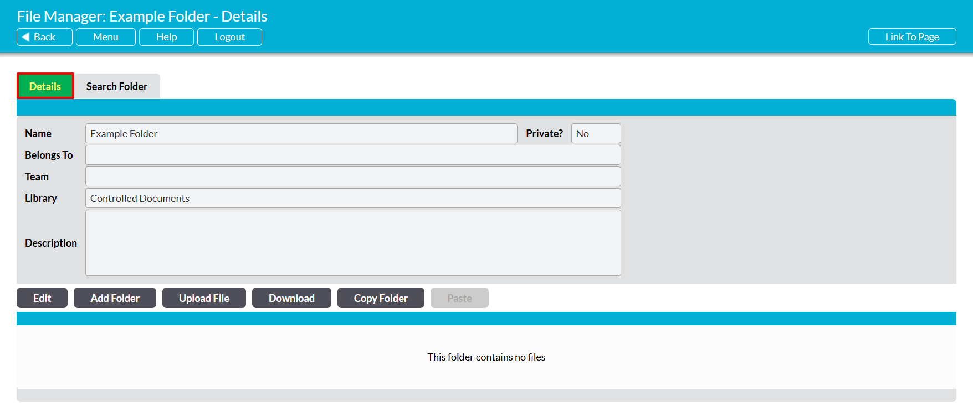Click the empty Team field
The height and width of the screenshot is (412, 973).
coord(353,177)
